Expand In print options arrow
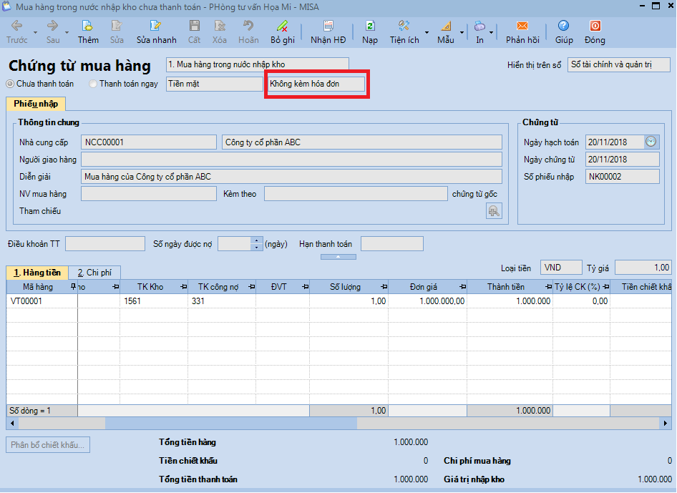Screen dimensions: 677x493 pyautogui.click(x=492, y=33)
